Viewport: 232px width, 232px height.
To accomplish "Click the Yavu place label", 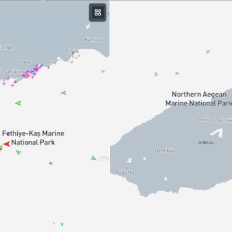I will [25, 62].
